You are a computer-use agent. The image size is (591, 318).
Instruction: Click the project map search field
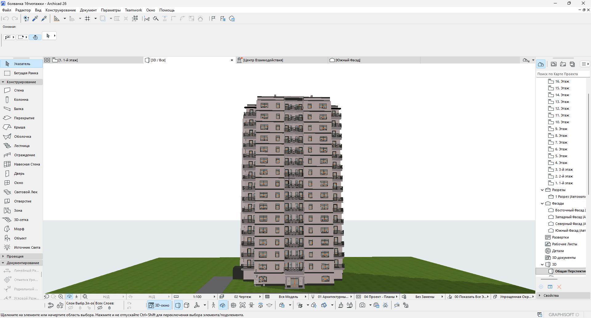pos(562,74)
